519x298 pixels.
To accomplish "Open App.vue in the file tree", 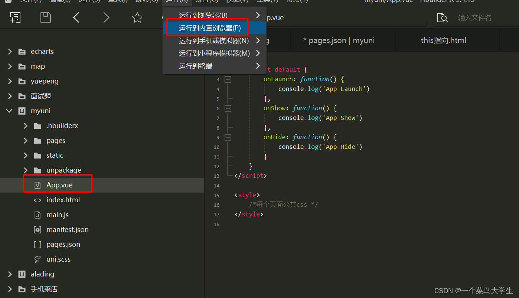I will click(x=59, y=185).
